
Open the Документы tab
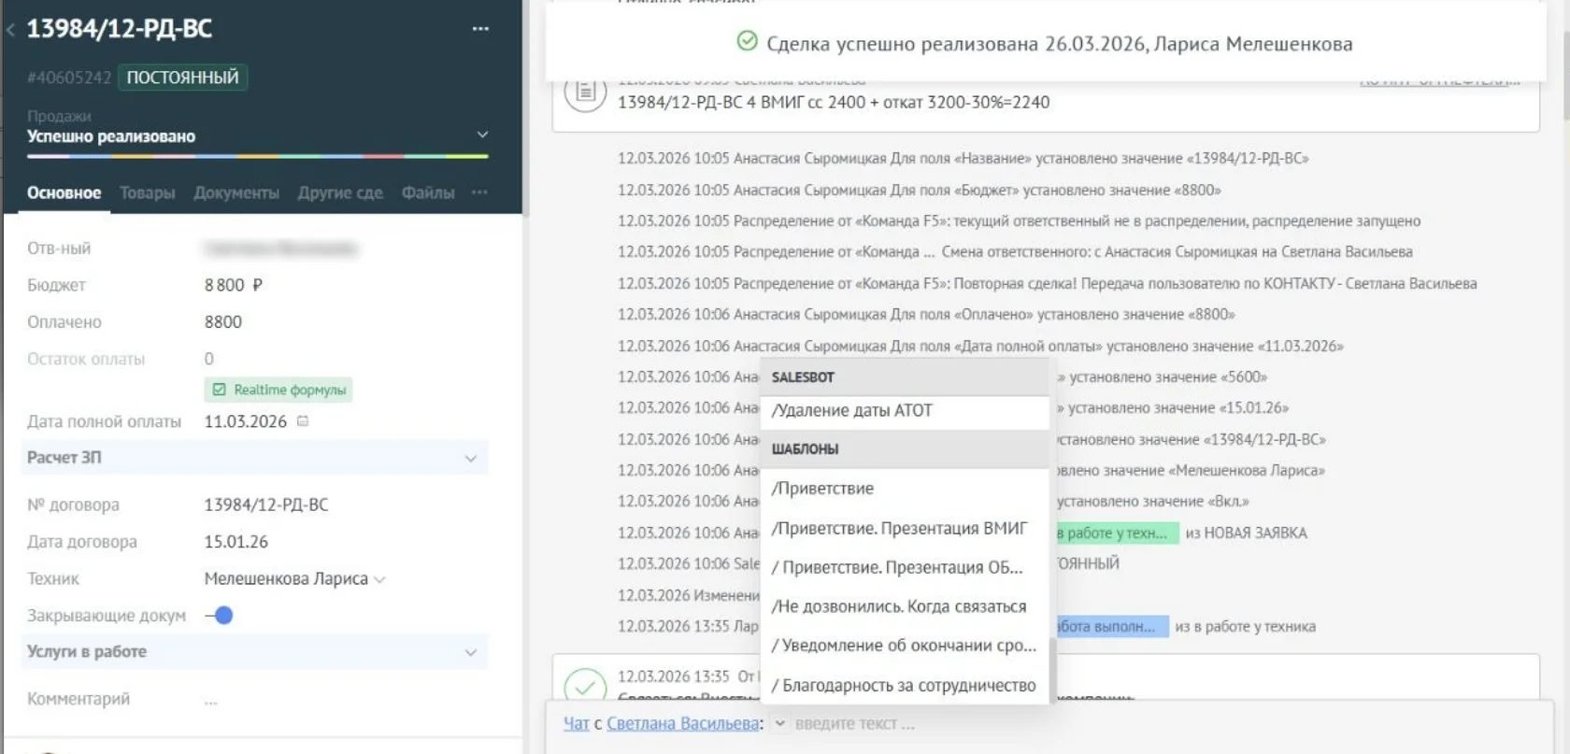(x=236, y=192)
